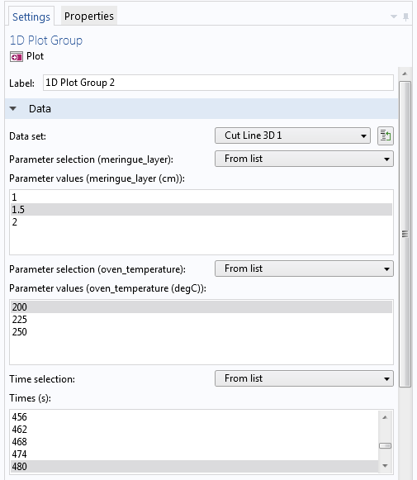Select meringue_layer value 2
417x480 pixels.
coord(201,222)
